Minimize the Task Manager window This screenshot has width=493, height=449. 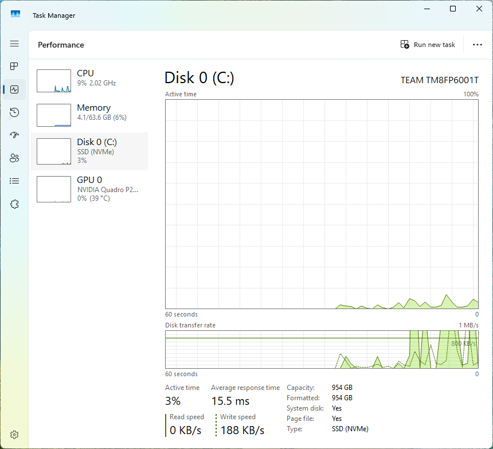click(427, 9)
